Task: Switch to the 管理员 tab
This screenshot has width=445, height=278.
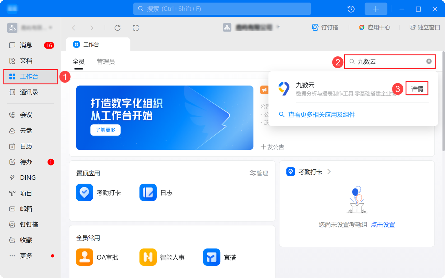Action: click(106, 62)
